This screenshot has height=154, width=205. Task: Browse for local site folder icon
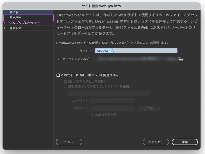181,59
